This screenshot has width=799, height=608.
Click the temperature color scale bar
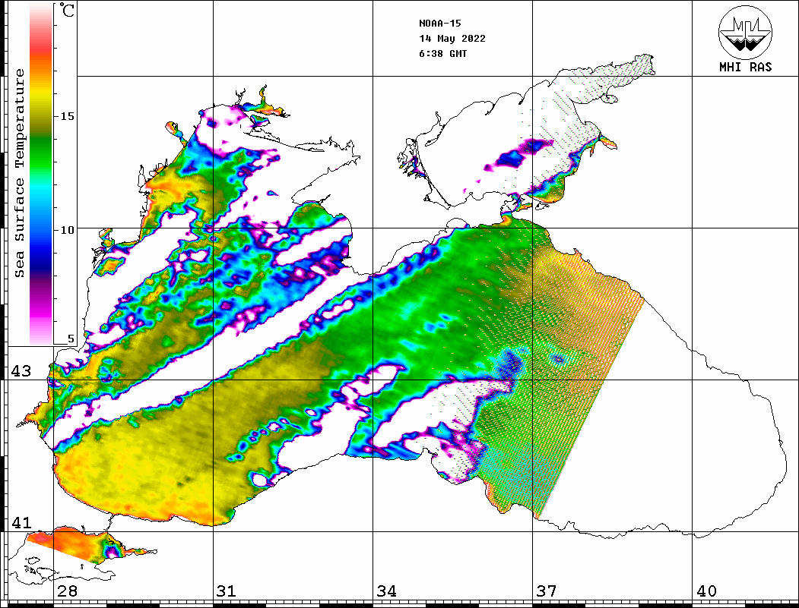(x=41, y=174)
